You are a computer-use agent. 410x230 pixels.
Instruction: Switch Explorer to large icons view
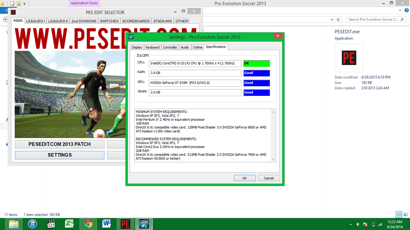406,215
